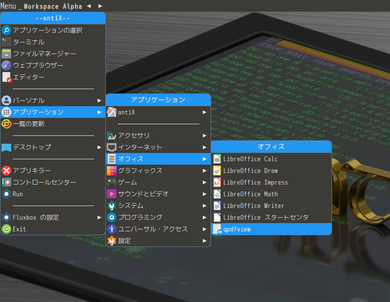Click the デスクトップ monitor icon
390x302 pixels.
click(x=6, y=147)
